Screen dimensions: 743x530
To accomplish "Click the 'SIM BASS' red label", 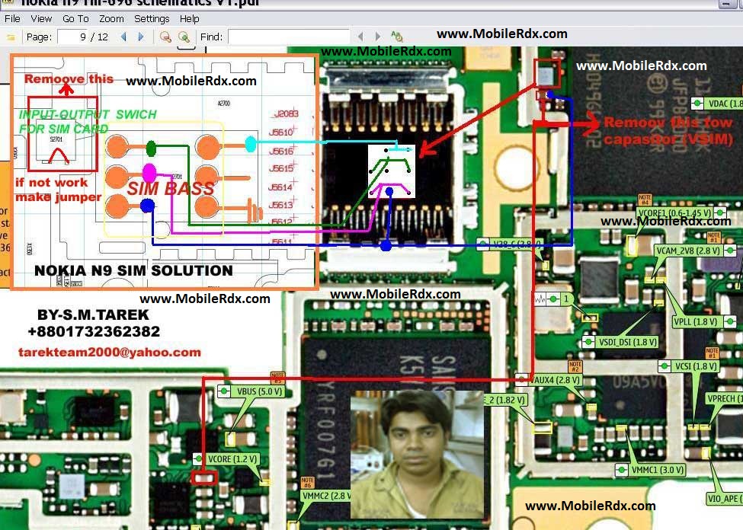I will [171, 189].
